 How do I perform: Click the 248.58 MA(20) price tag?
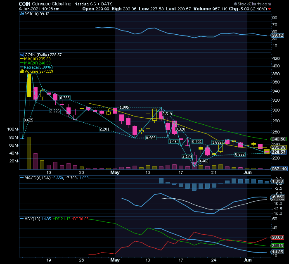(x=279, y=139)
